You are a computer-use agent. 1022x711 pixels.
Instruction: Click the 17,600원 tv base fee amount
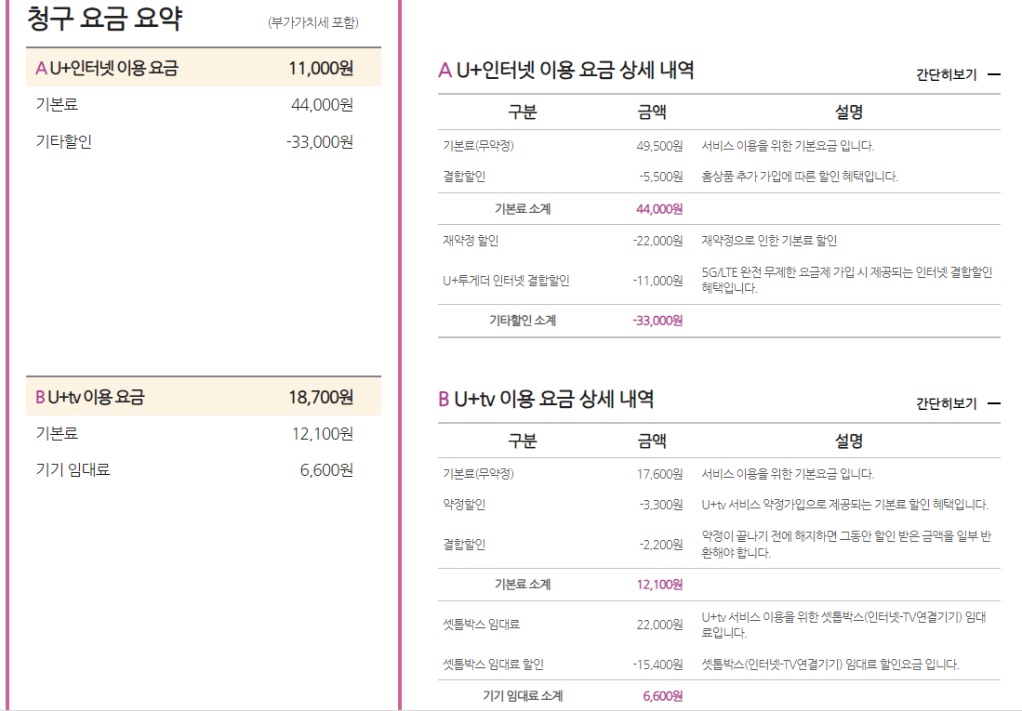[659, 474]
